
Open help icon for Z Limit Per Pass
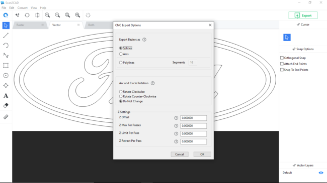(176, 134)
